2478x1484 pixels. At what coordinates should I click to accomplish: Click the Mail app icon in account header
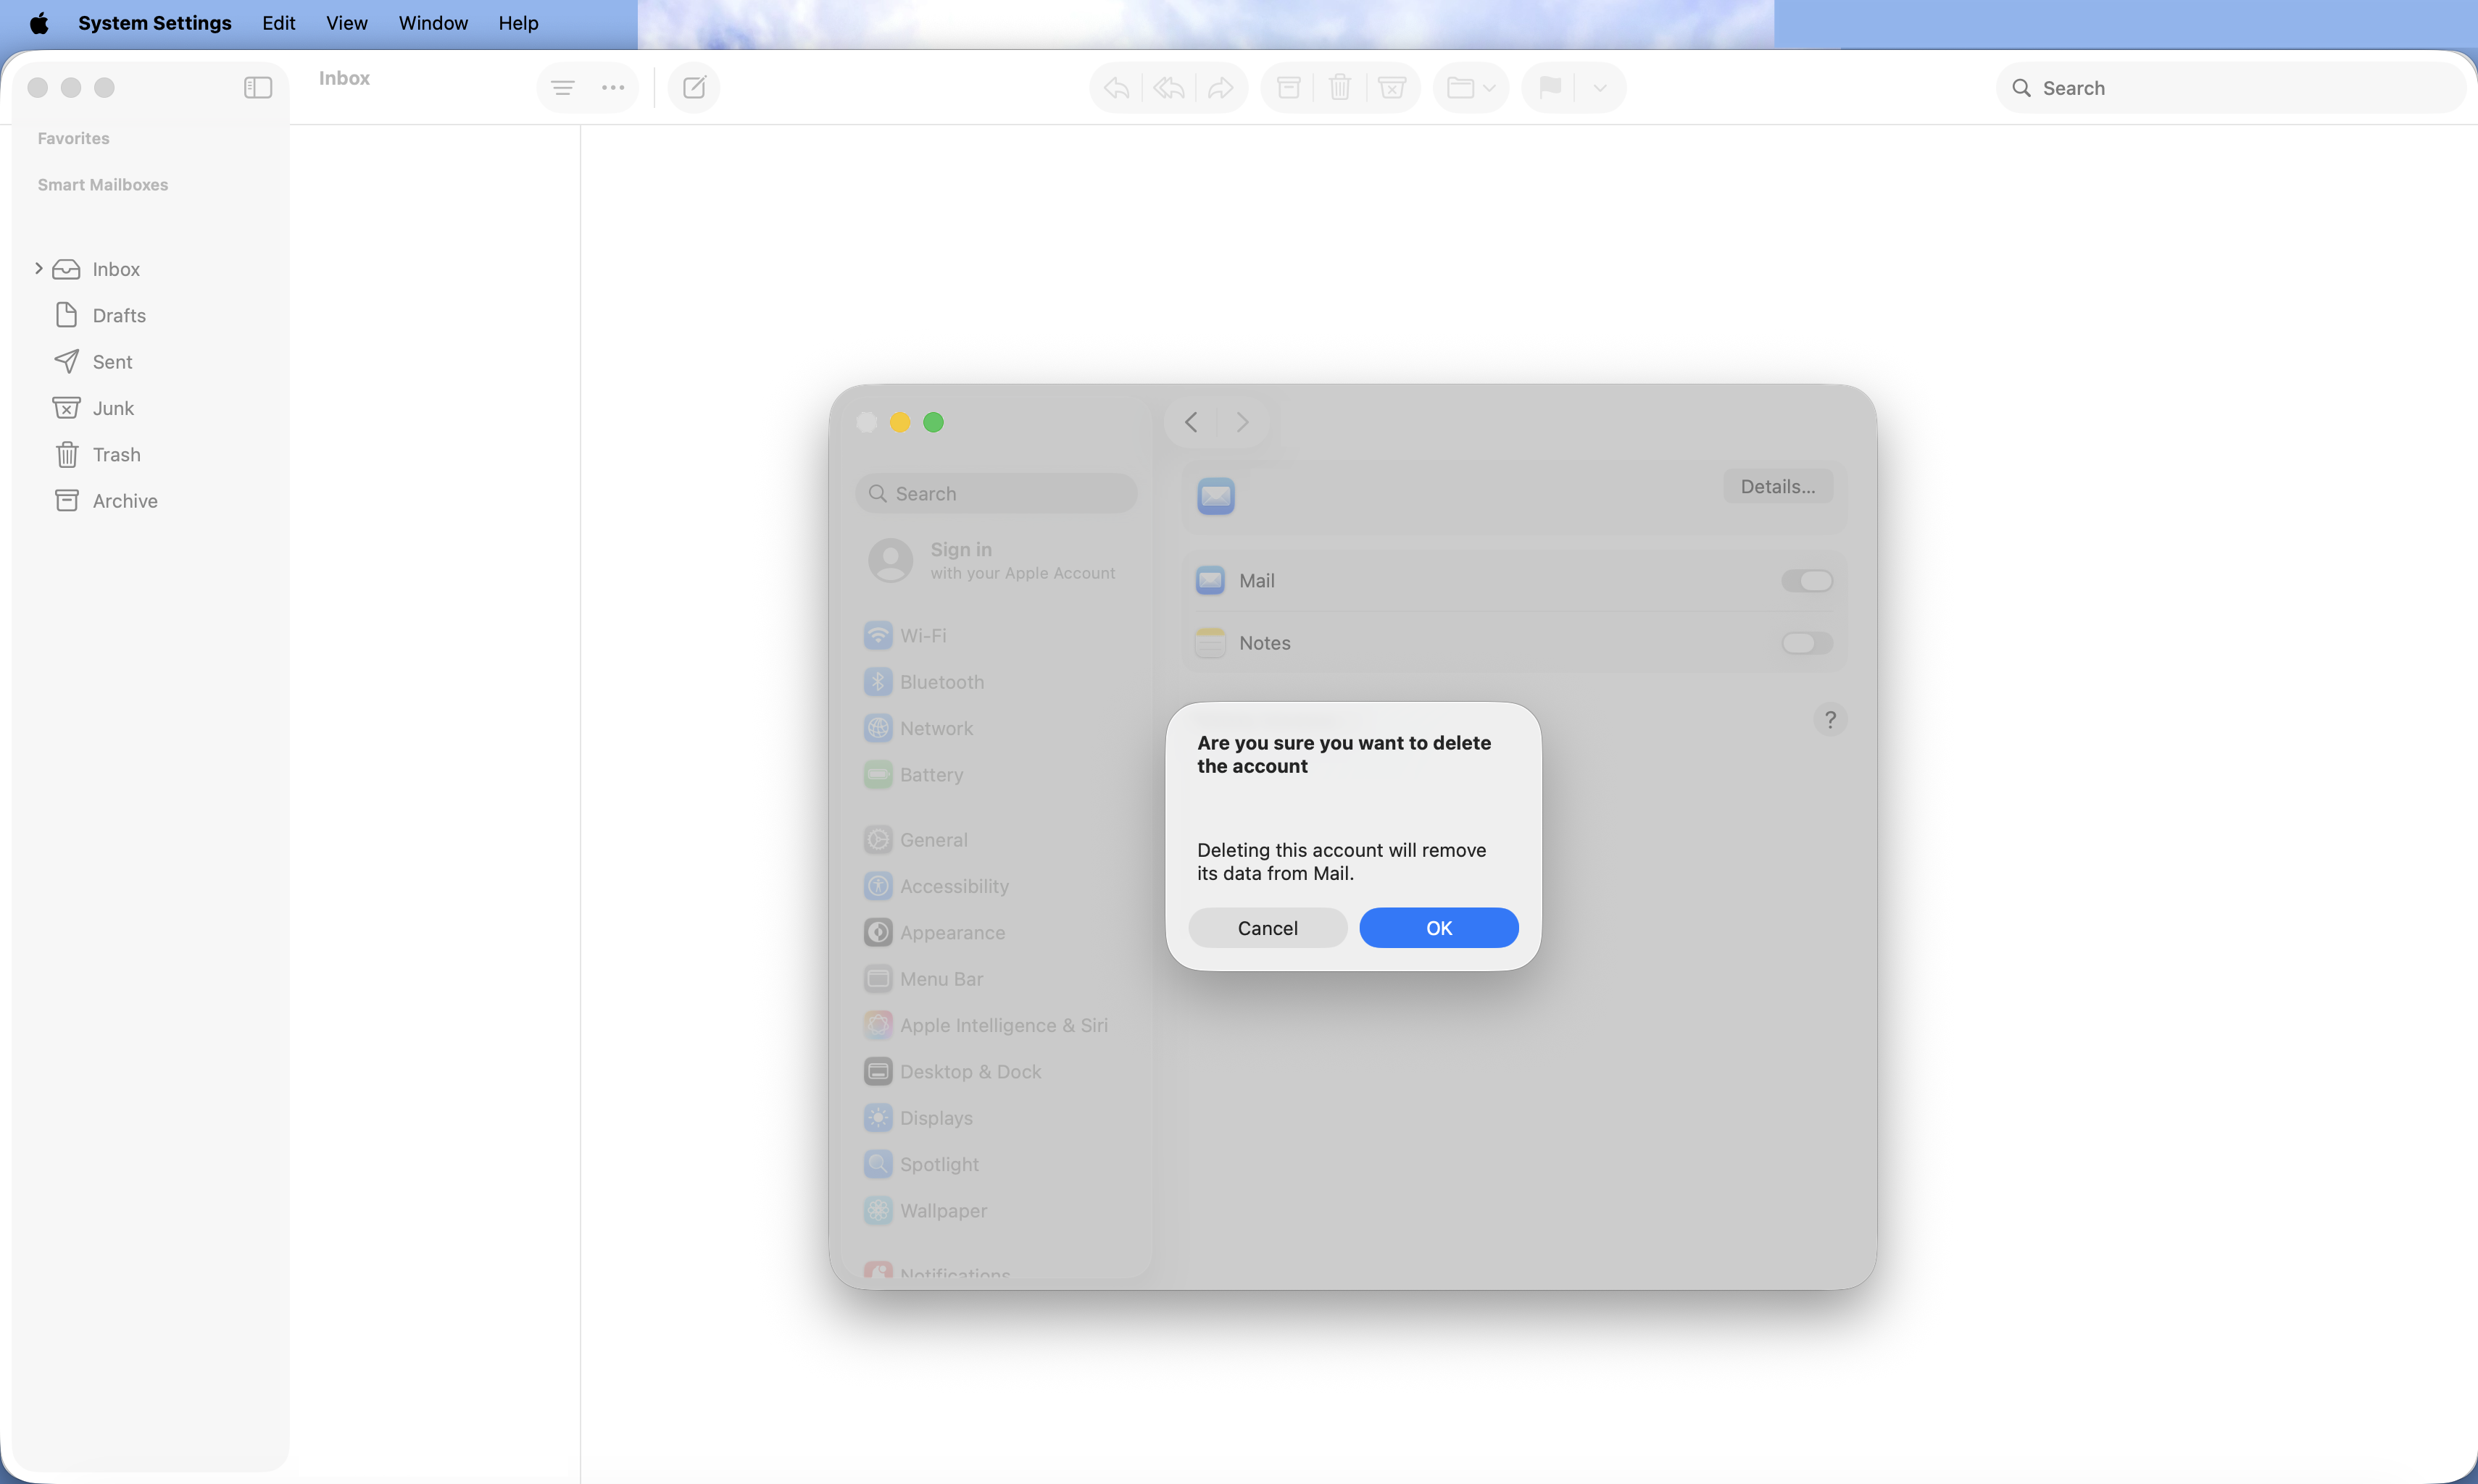click(x=1215, y=496)
